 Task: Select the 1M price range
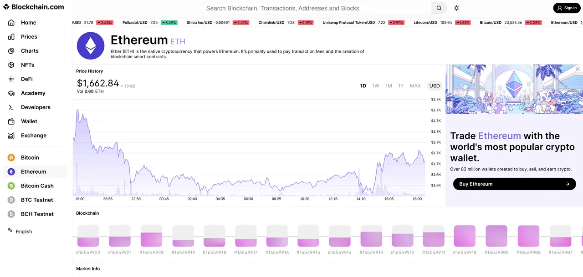point(389,86)
